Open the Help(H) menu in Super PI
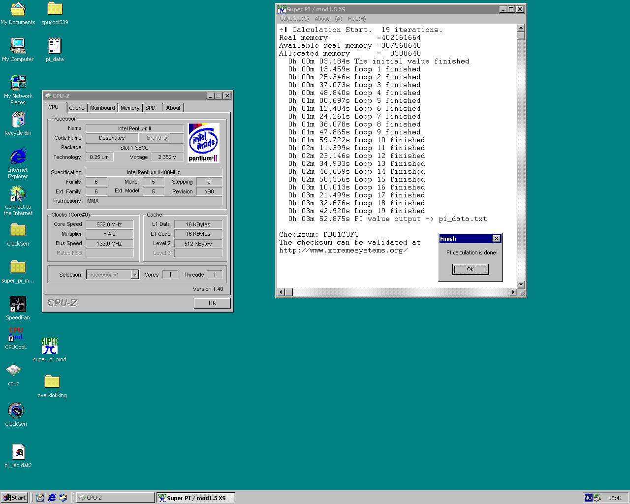Screen dimensions: 630x504 pos(357,19)
